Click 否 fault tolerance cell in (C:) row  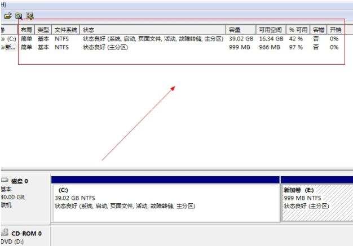316,39
